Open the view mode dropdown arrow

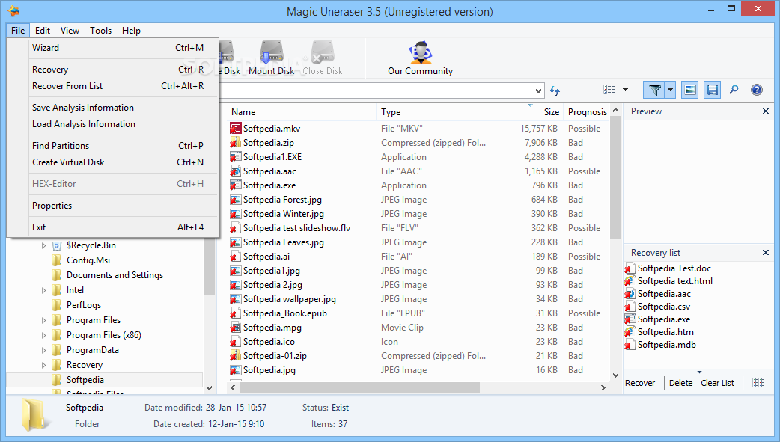pyautogui.click(x=625, y=90)
